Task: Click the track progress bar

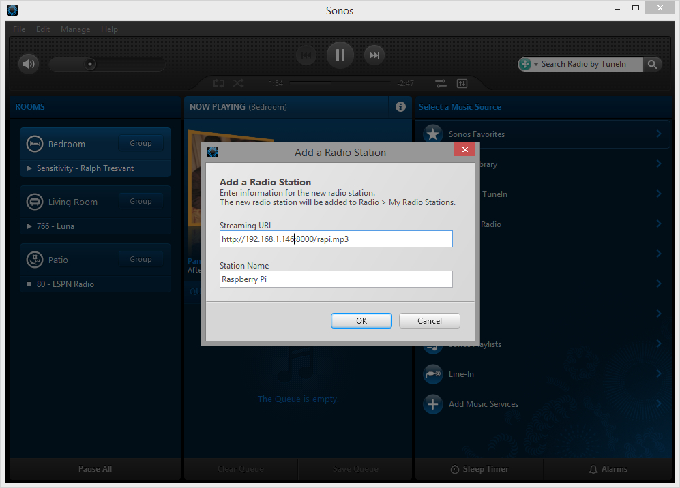Action: [x=340, y=82]
